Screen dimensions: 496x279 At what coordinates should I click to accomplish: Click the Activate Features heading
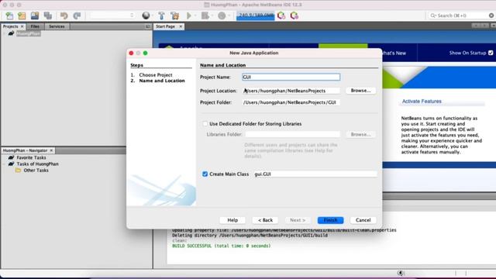click(x=422, y=102)
